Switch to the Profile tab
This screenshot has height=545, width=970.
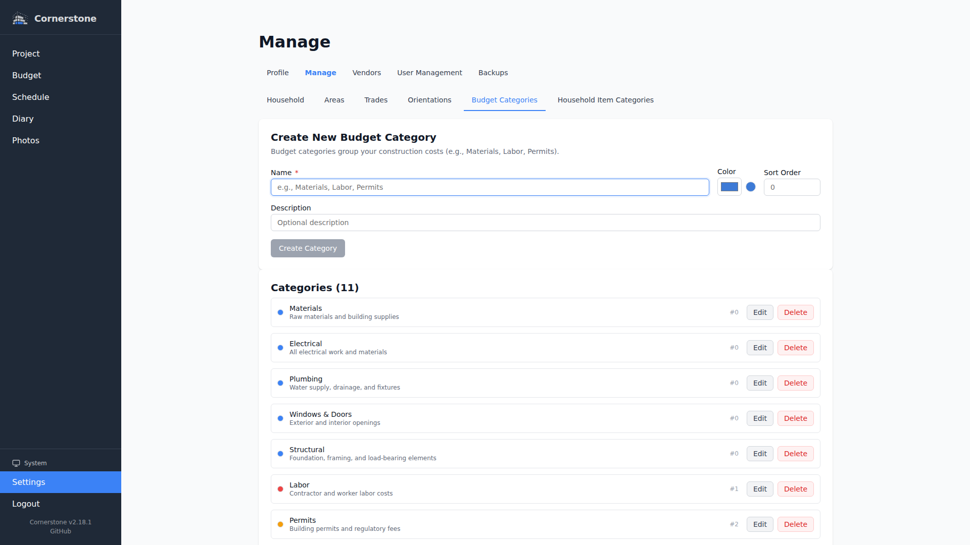click(278, 73)
